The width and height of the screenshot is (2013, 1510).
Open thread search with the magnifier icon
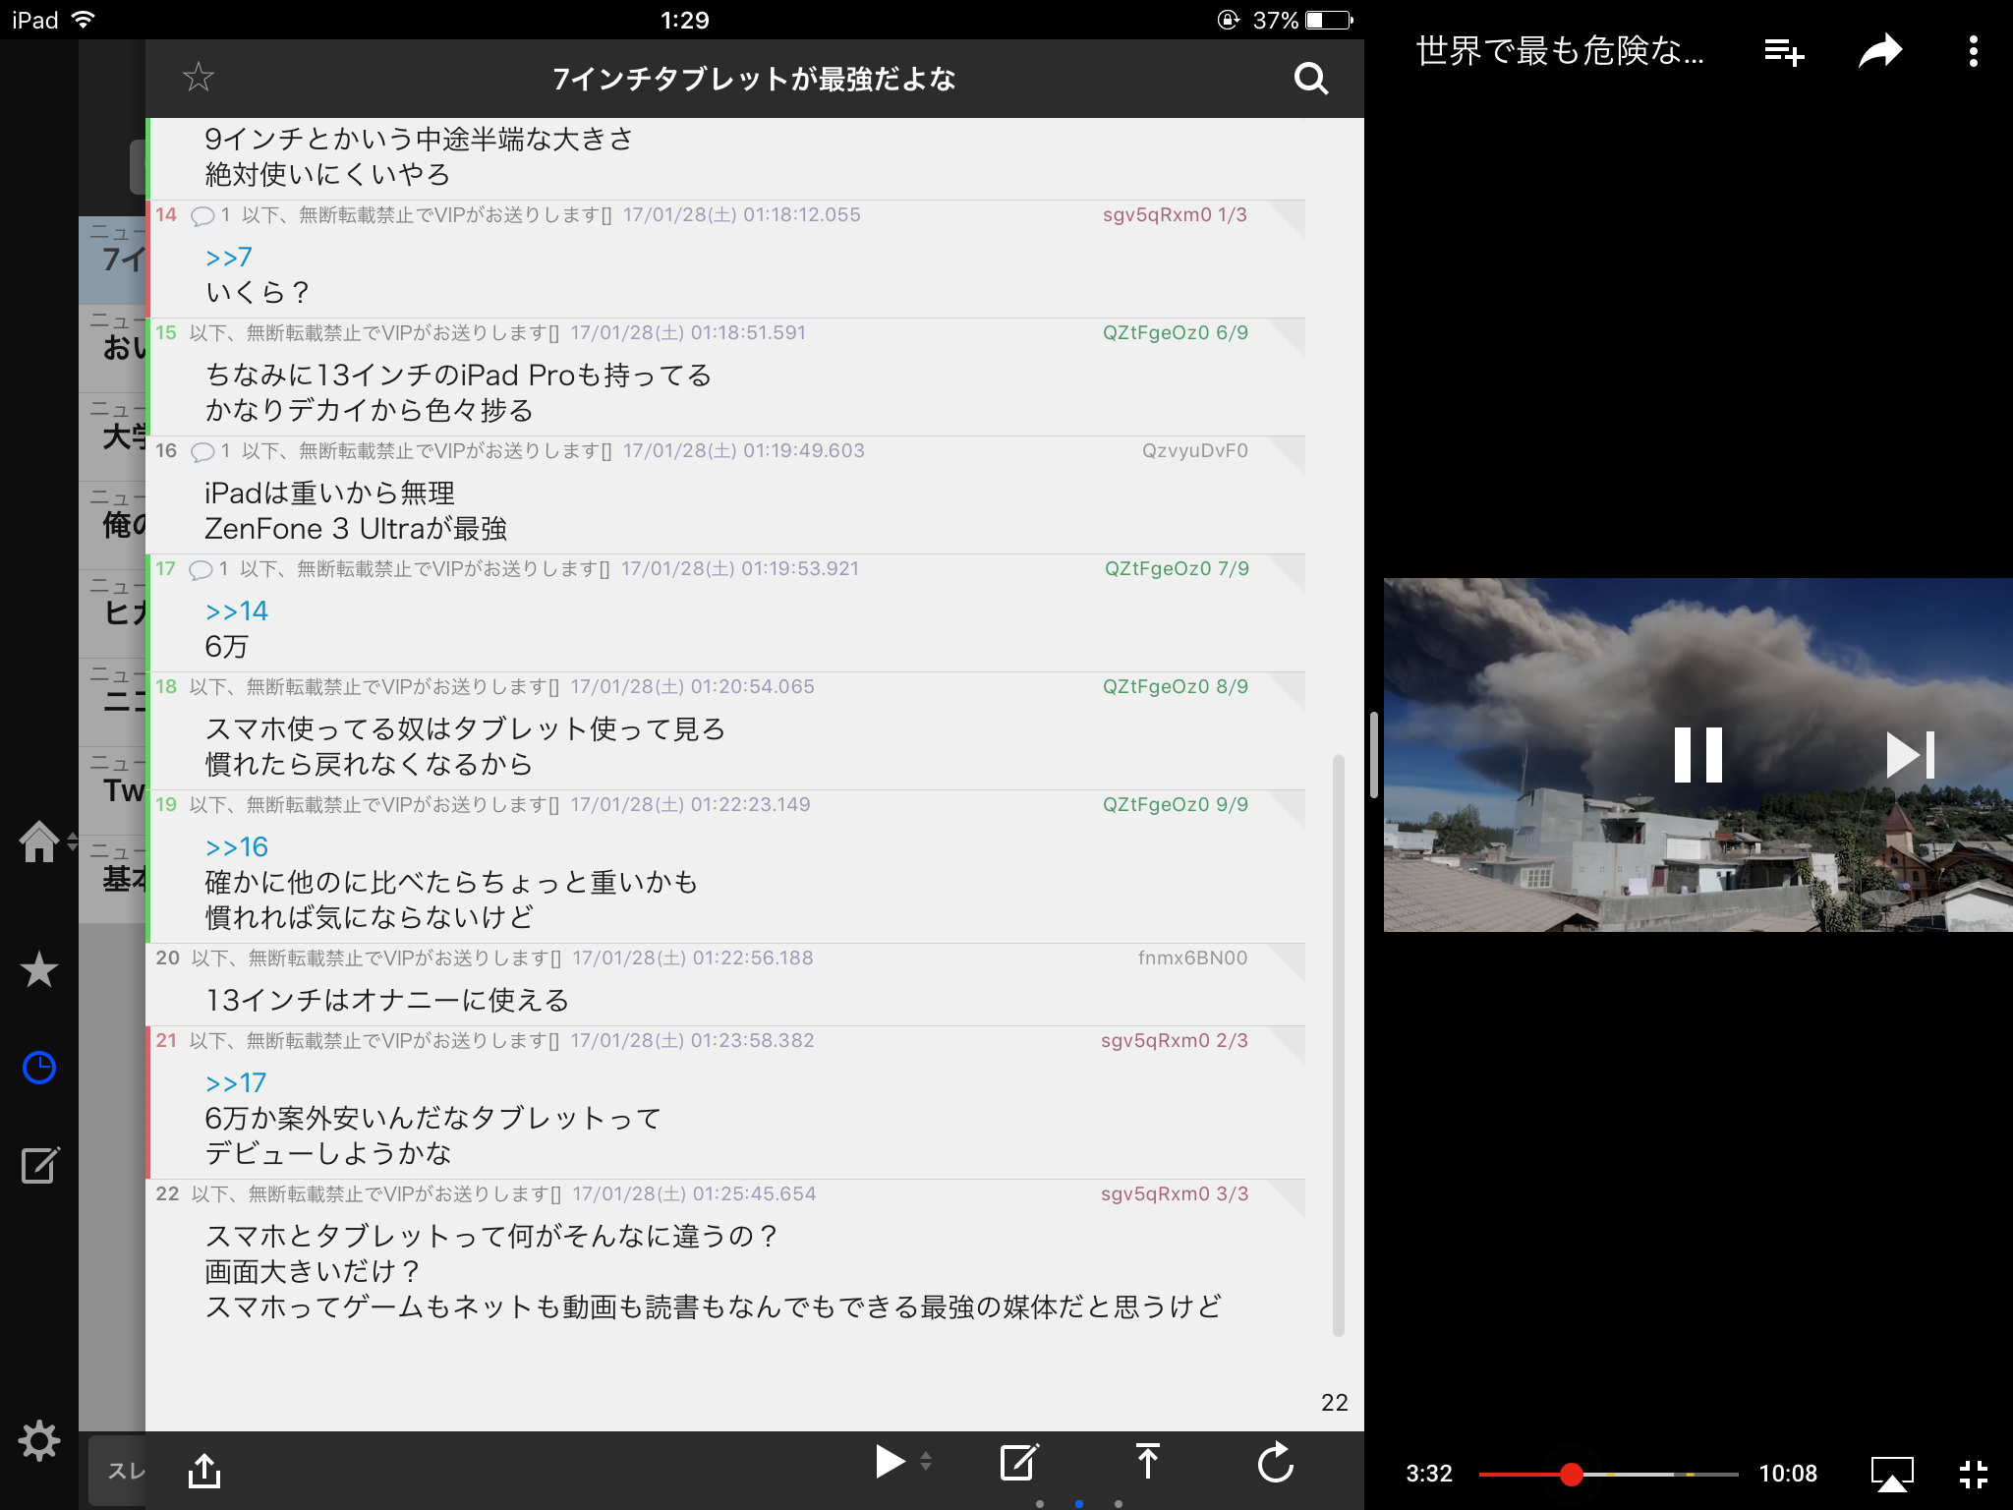pyautogui.click(x=1310, y=78)
